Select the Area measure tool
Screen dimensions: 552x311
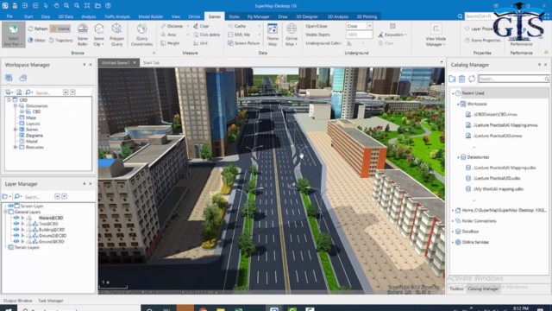169,35
